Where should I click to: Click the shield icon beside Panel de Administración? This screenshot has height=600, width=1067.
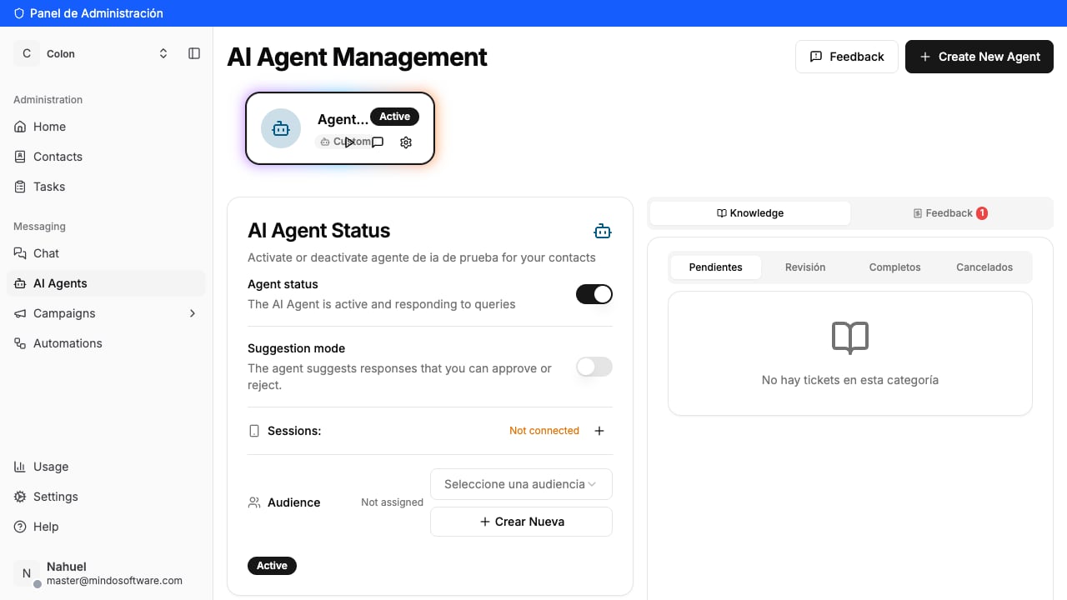coord(19,13)
